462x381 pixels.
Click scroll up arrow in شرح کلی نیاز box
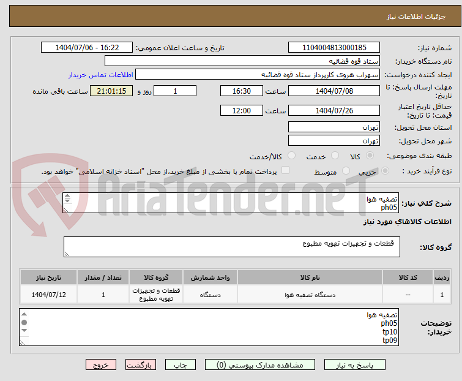[67, 196]
